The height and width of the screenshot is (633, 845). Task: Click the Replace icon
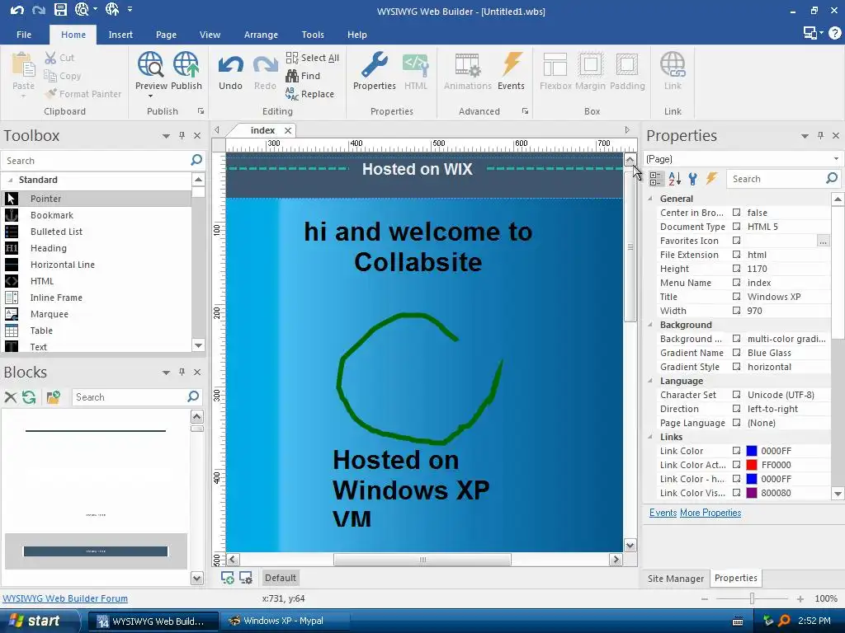[x=291, y=94]
